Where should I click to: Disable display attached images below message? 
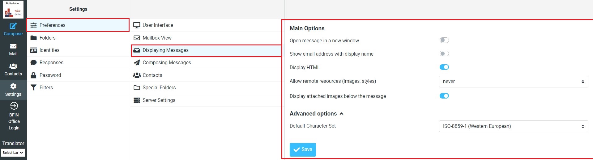point(444,96)
